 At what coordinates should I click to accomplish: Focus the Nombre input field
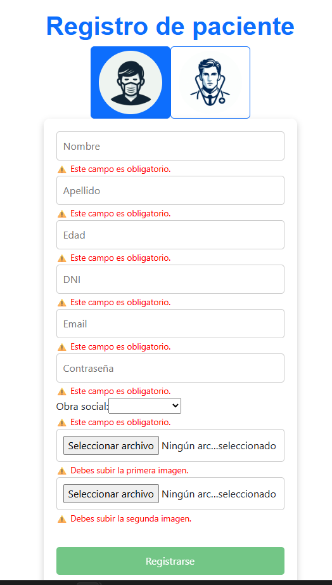[170, 146]
